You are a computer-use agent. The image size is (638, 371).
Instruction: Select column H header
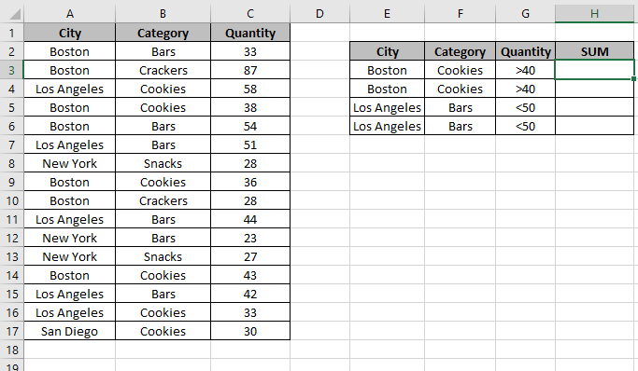click(x=594, y=14)
